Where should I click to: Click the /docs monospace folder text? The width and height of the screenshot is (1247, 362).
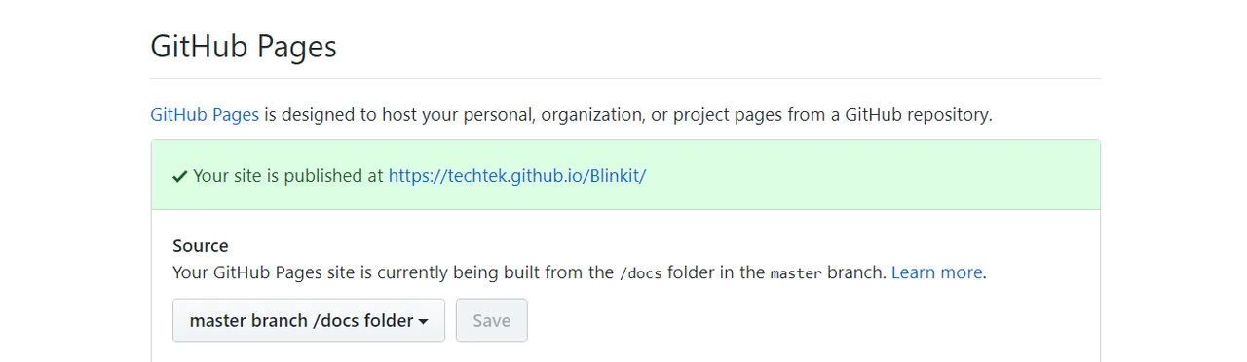pyautogui.click(x=640, y=273)
